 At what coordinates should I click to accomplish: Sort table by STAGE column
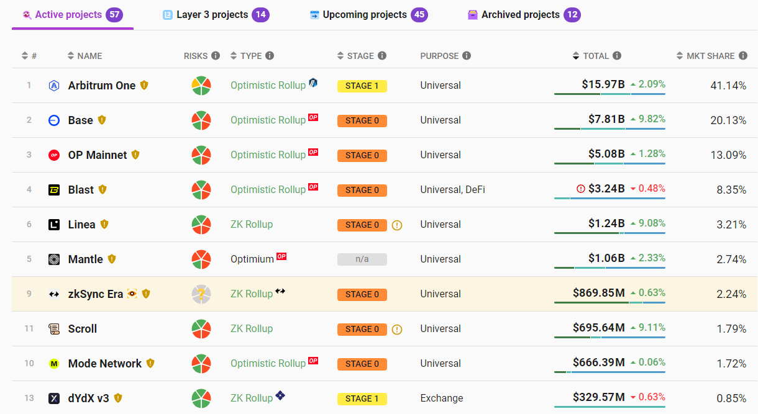tap(355, 56)
